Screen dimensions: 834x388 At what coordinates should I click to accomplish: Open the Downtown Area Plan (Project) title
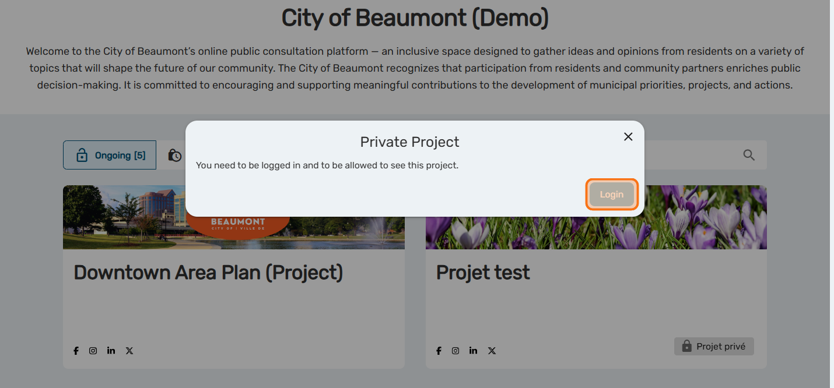208,272
